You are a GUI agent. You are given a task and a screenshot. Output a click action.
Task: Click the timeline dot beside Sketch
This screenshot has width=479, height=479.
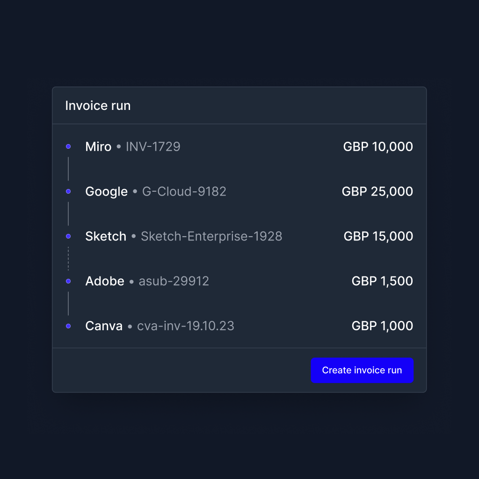(68, 236)
